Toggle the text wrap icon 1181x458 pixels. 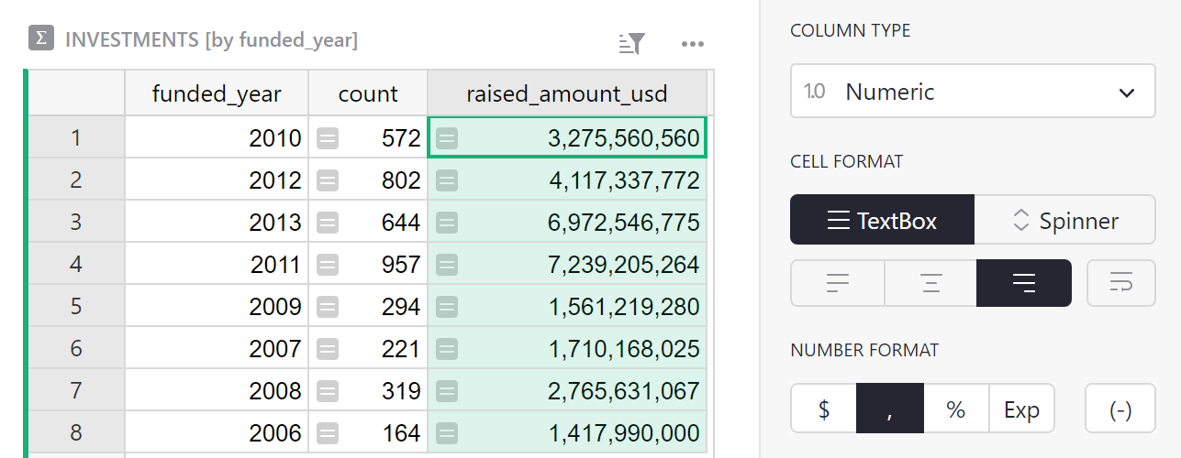tap(1120, 283)
